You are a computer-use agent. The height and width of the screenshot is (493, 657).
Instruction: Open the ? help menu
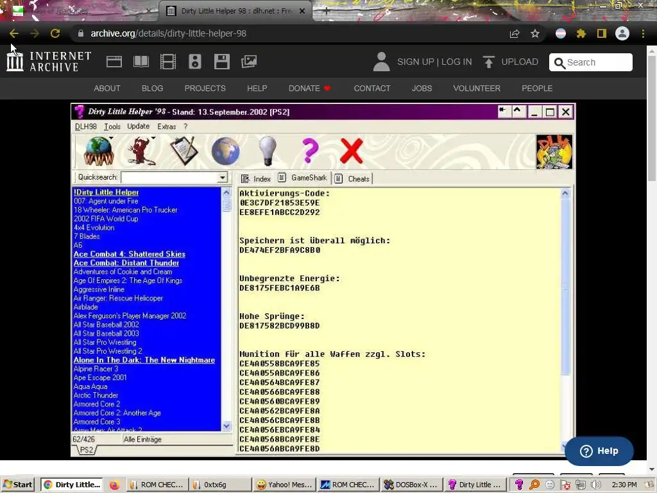point(185,126)
